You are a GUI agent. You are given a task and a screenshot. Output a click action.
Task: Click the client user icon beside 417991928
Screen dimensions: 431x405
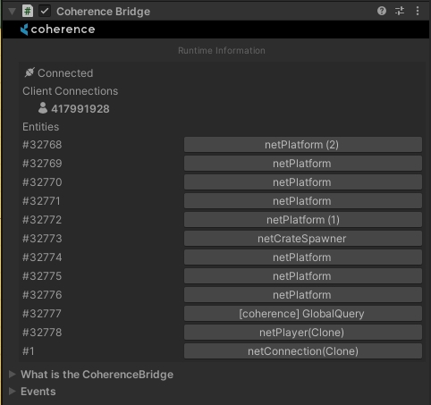(x=43, y=108)
